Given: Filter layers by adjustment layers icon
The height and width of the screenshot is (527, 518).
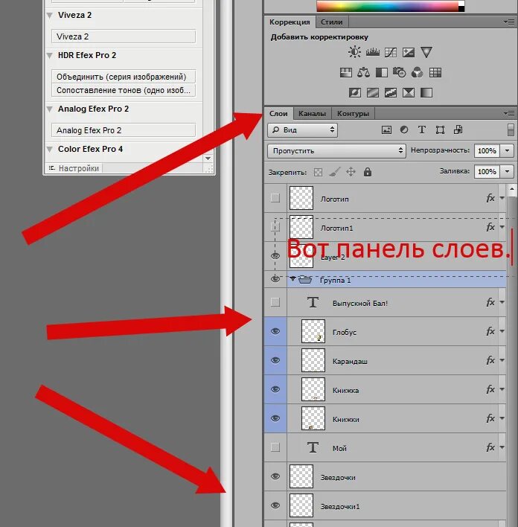Looking at the screenshot, I should coord(404,130).
